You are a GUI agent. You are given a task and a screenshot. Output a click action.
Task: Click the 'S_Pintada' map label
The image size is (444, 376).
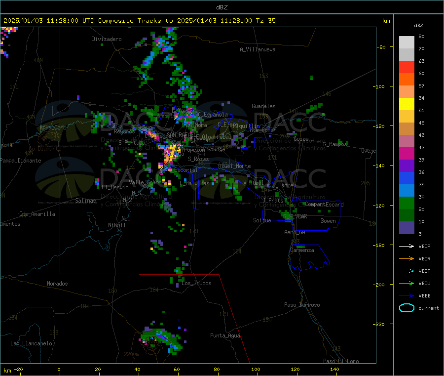tap(132, 143)
